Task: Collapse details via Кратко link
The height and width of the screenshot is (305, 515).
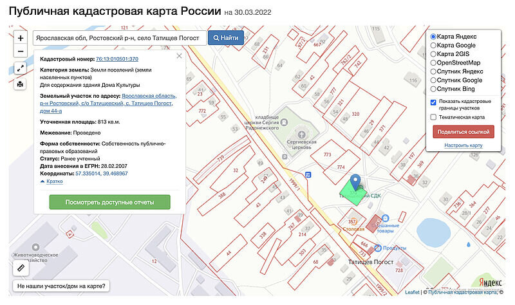Action: click(55, 181)
